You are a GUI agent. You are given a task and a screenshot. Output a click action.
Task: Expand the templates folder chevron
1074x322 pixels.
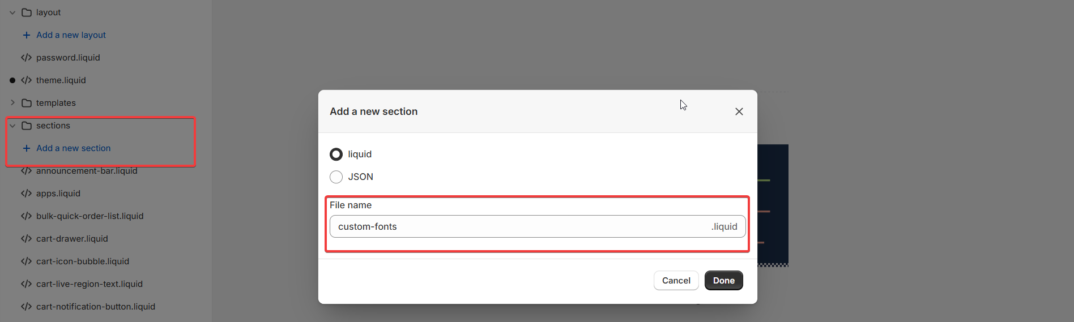pos(12,103)
